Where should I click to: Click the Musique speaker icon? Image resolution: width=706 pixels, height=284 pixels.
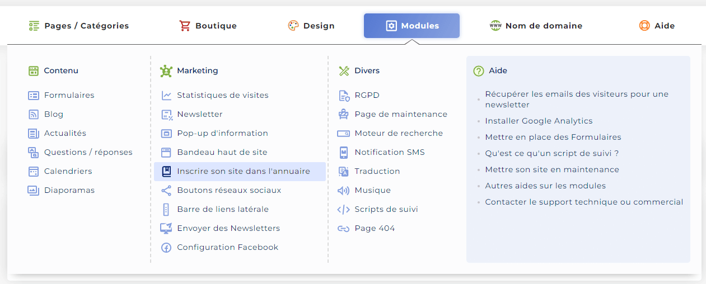(x=344, y=191)
